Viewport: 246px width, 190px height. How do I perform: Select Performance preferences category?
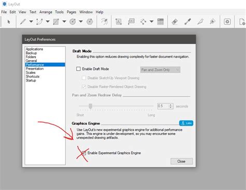coord(45,65)
